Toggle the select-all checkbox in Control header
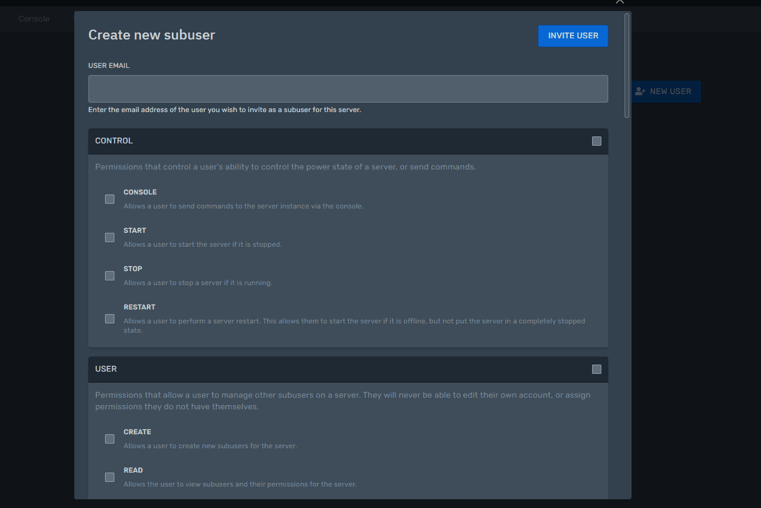Screen dimensions: 761x508 click(x=596, y=141)
